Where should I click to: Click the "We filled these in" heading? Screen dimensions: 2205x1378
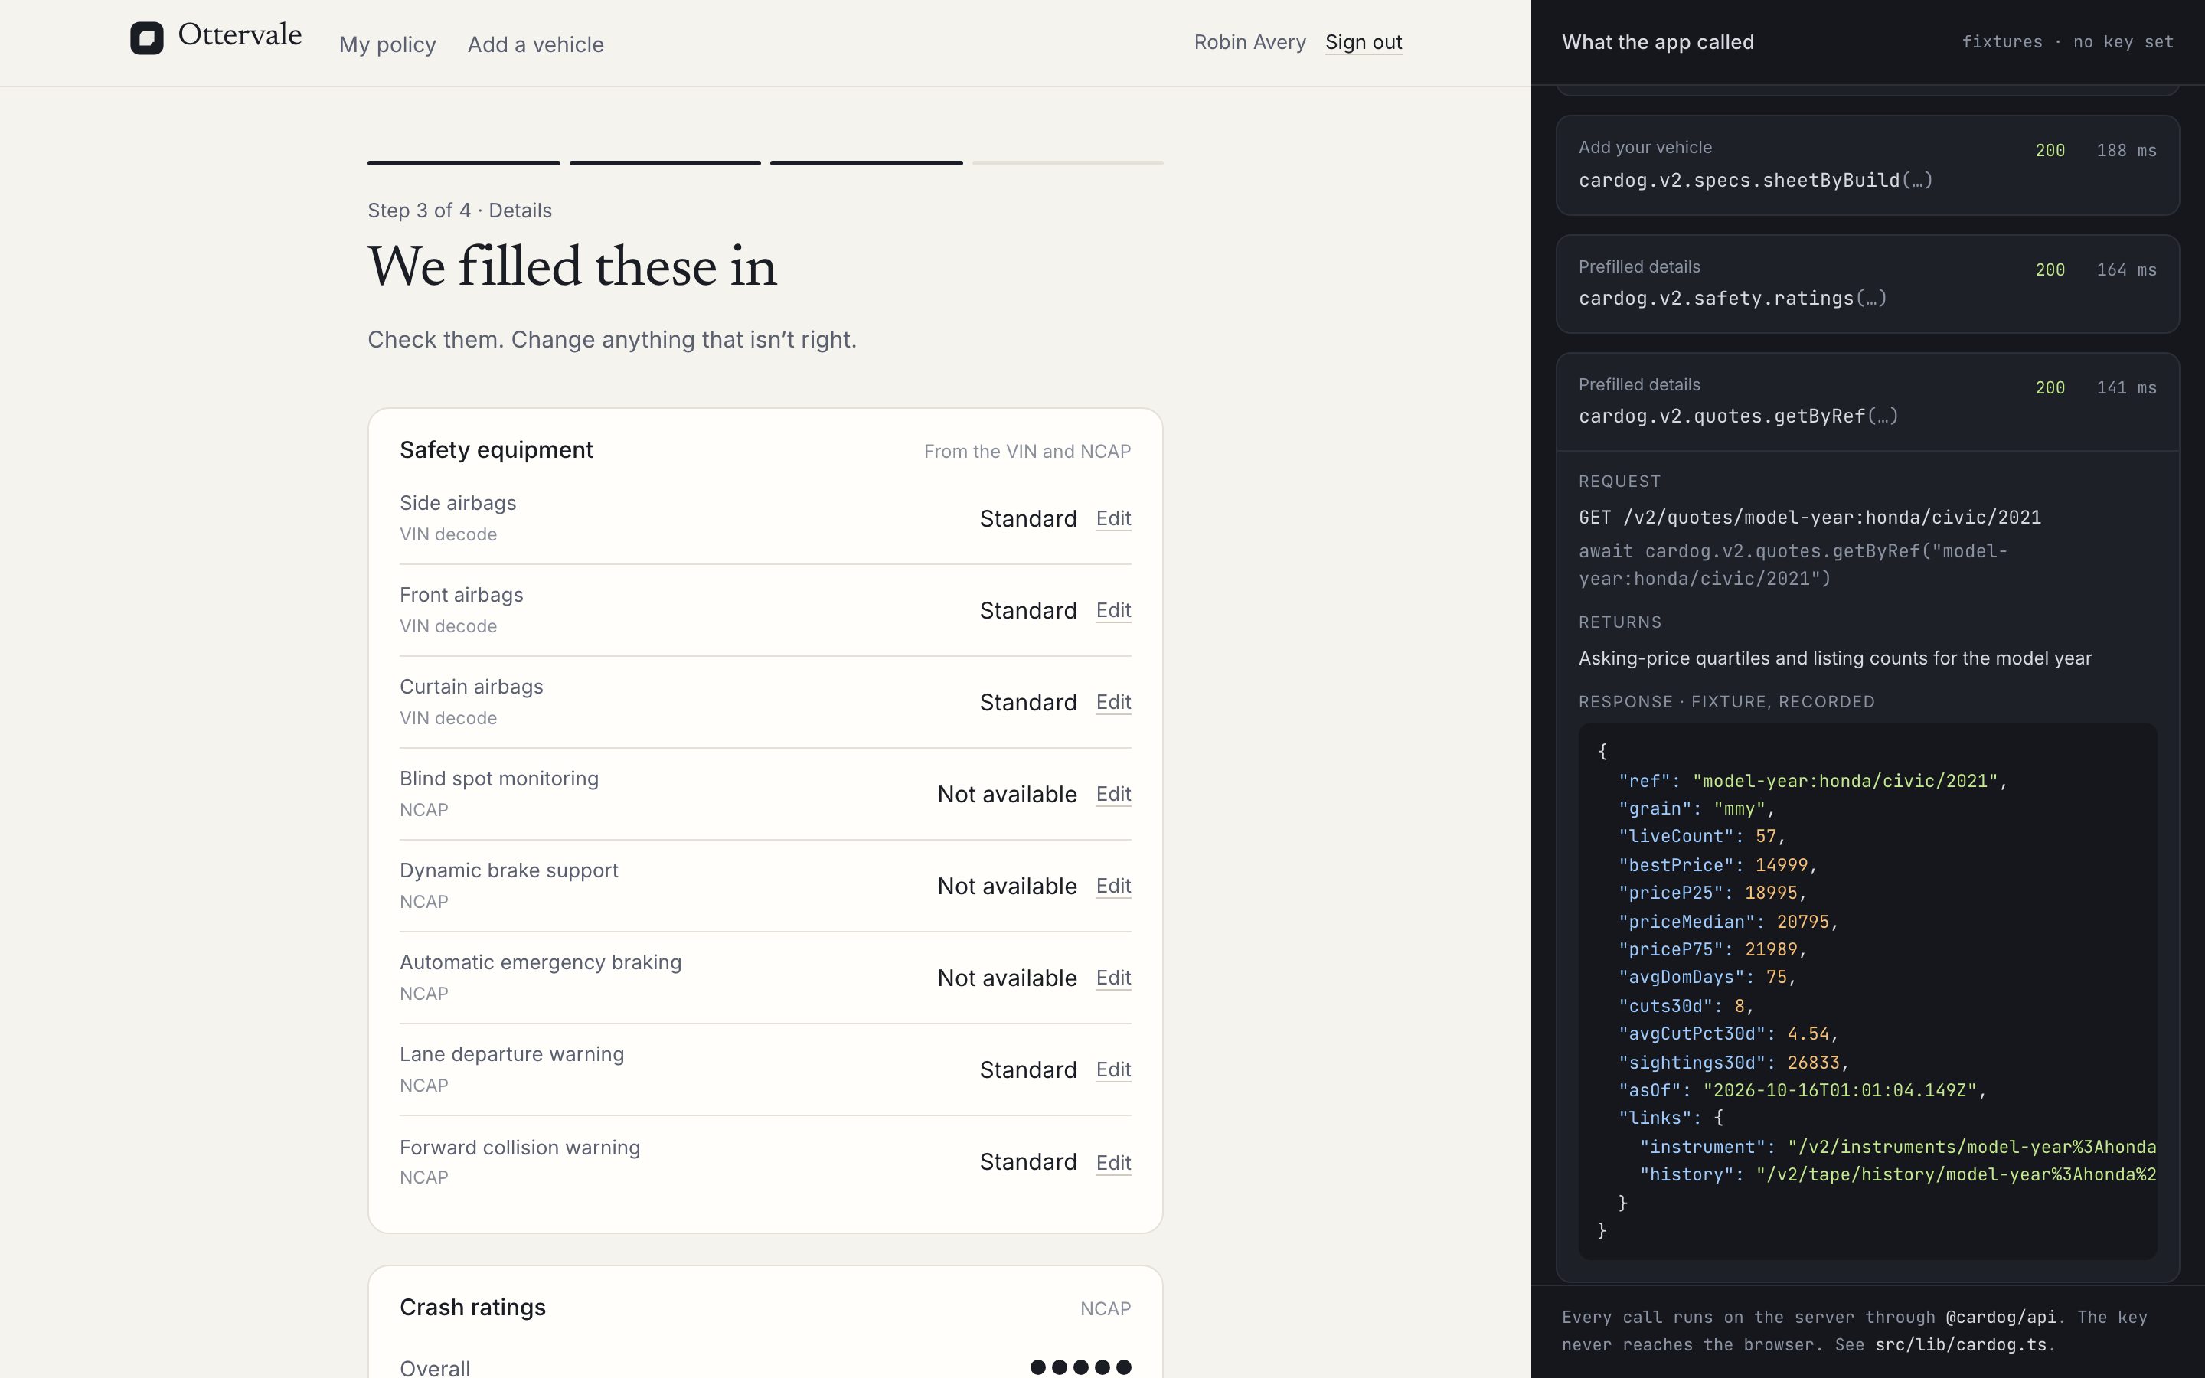(572, 267)
